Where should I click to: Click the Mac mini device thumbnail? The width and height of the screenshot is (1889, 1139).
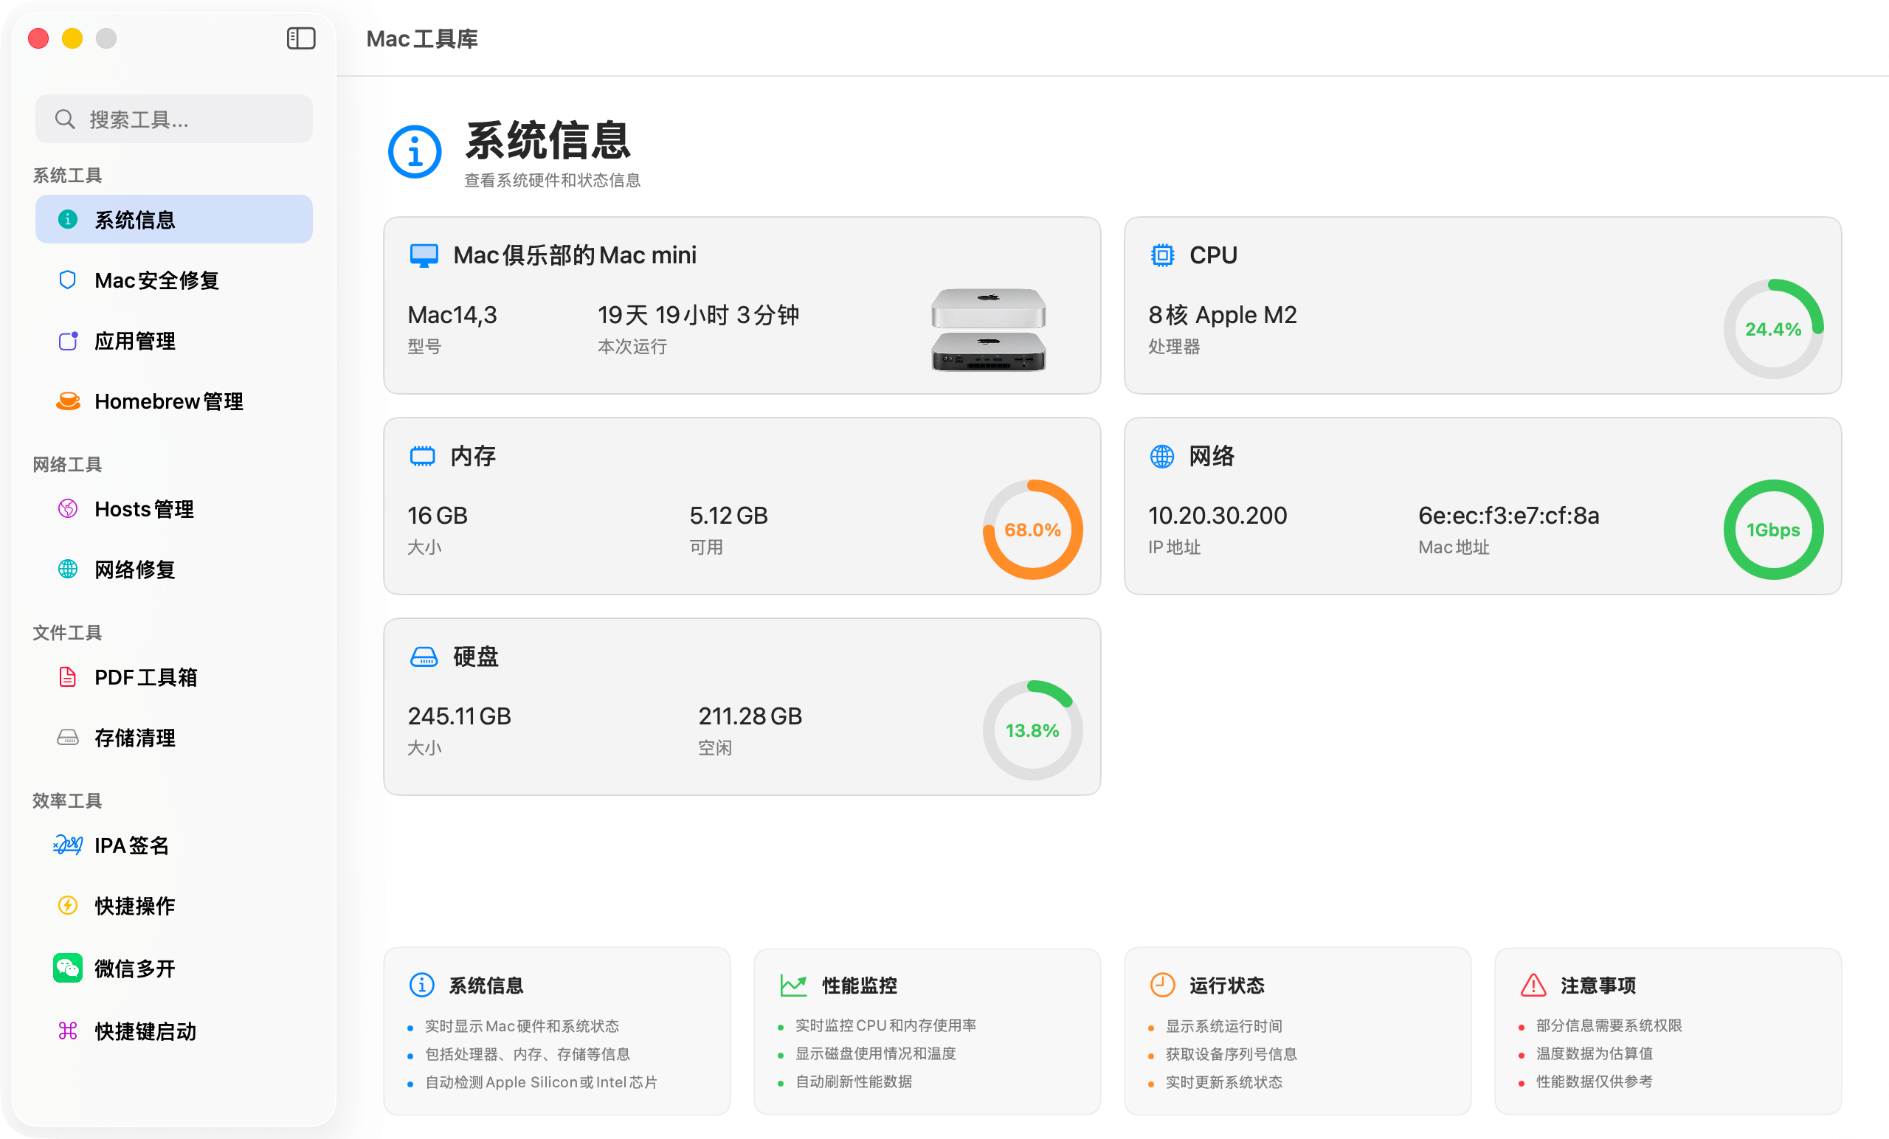(988, 330)
